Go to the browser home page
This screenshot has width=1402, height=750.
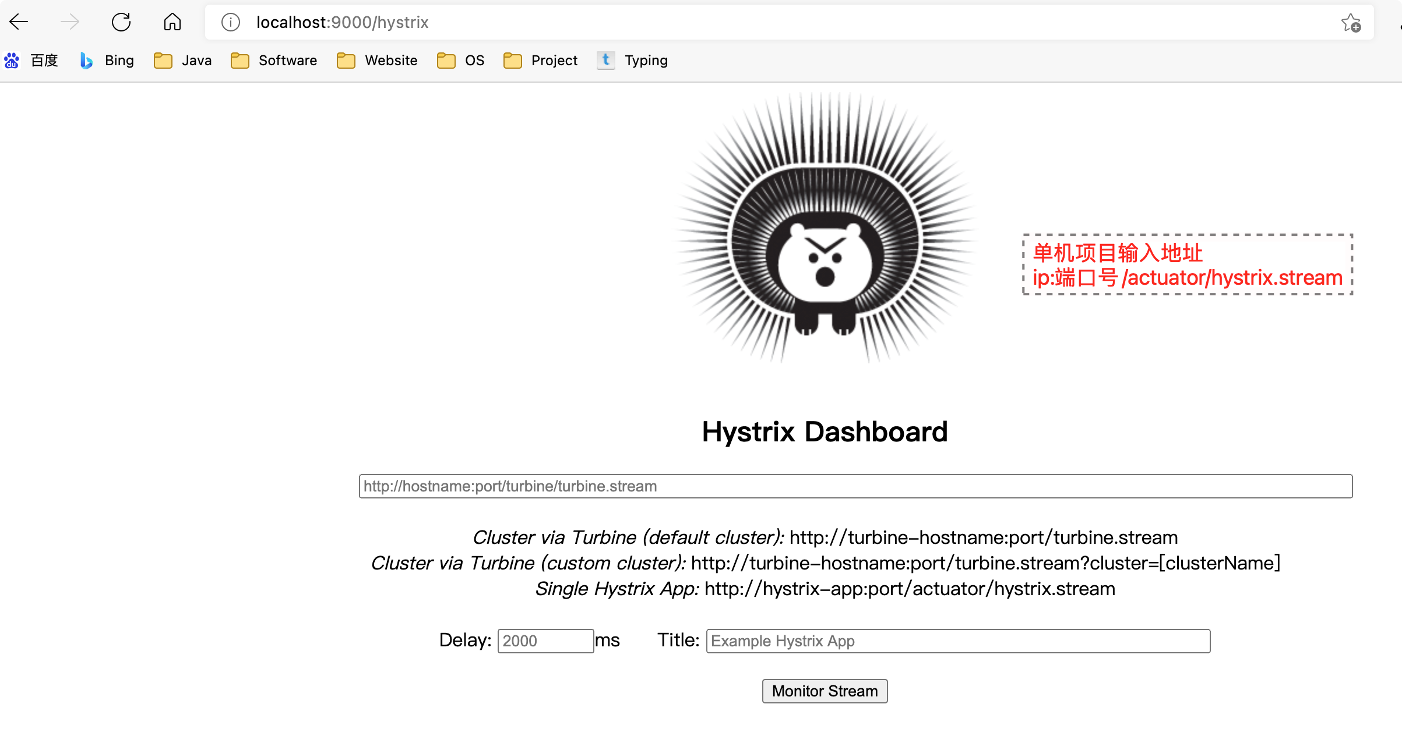click(172, 22)
